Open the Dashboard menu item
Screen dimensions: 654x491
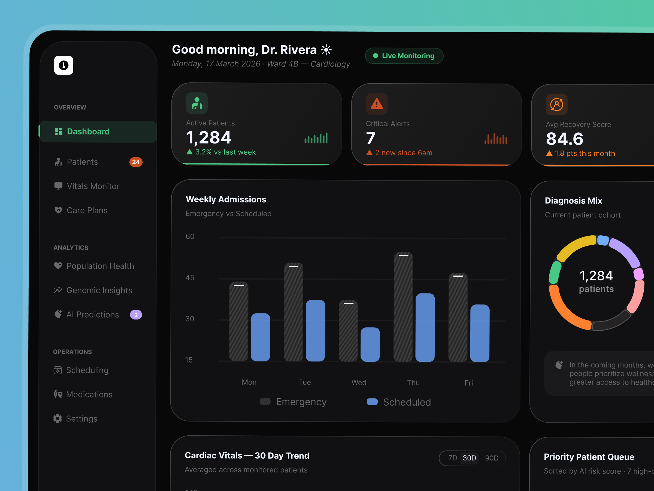click(98, 132)
